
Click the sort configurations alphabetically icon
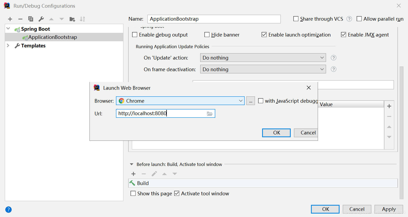click(82, 19)
